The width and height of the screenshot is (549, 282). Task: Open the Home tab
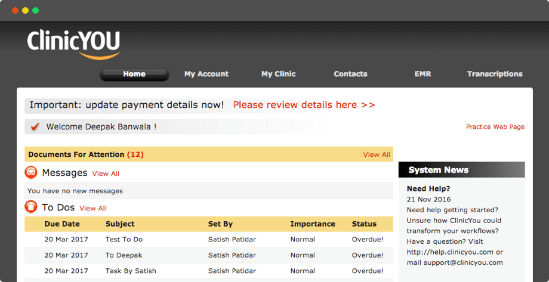coord(134,74)
